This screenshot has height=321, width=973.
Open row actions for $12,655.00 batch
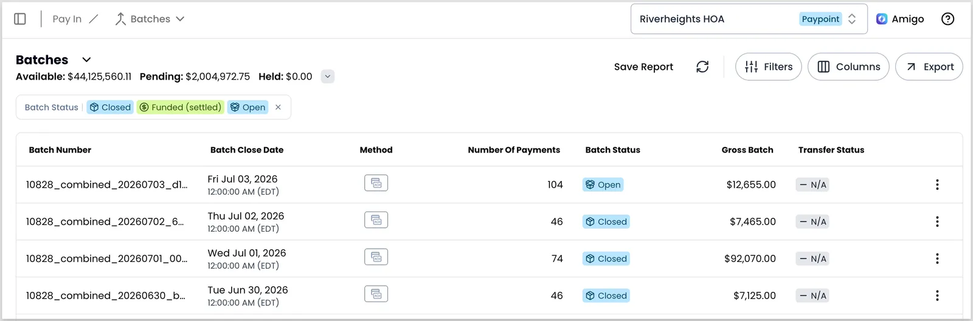(x=937, y=184)
